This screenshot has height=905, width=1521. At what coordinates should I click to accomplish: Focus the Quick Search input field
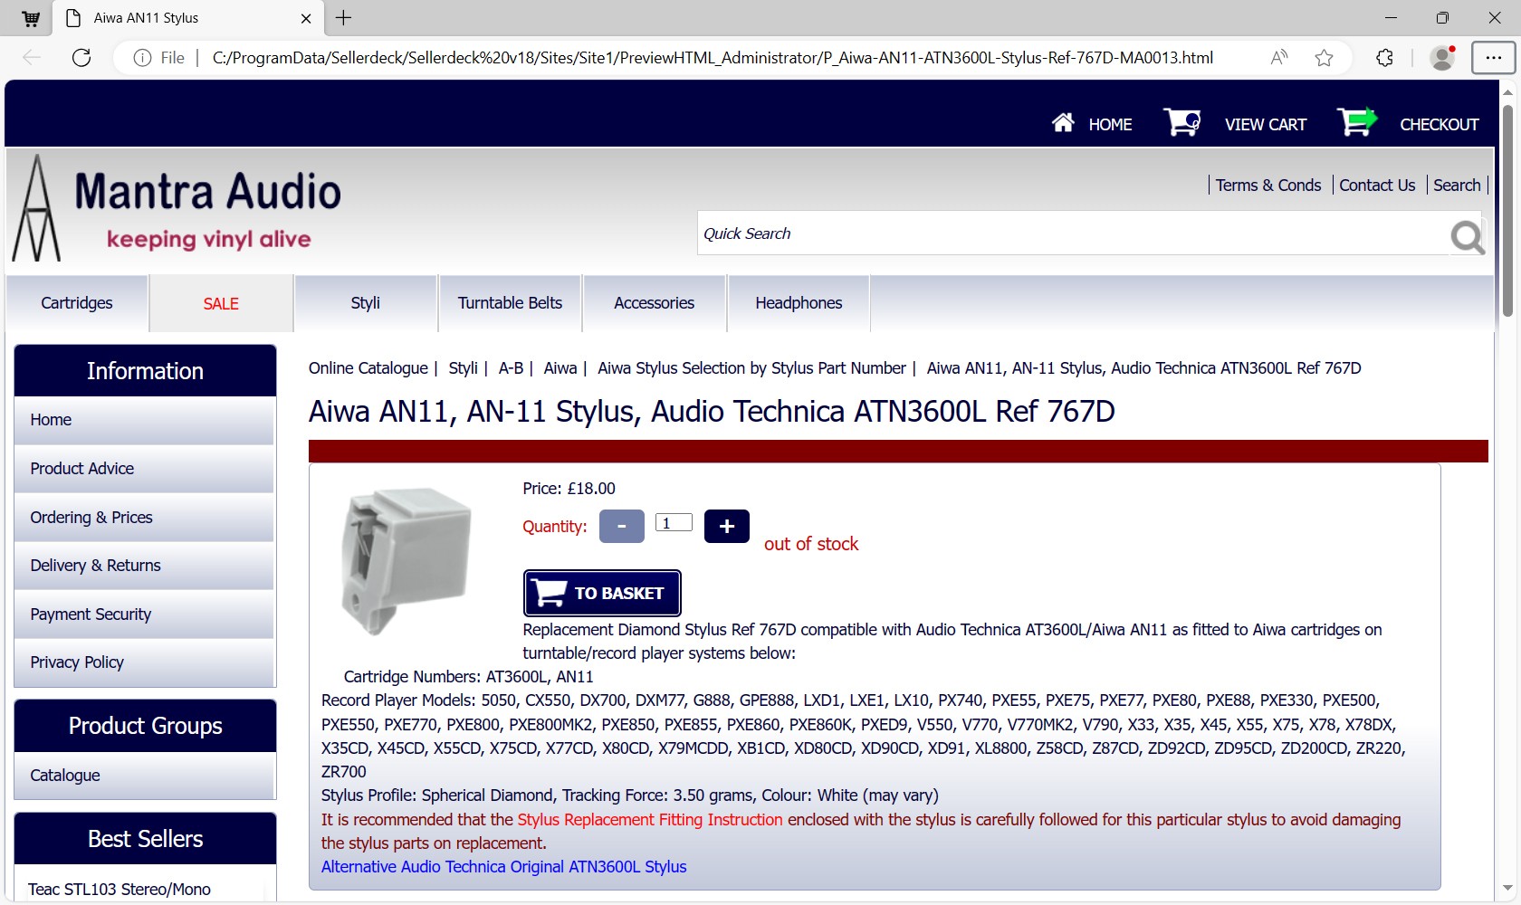[1068, 233]
